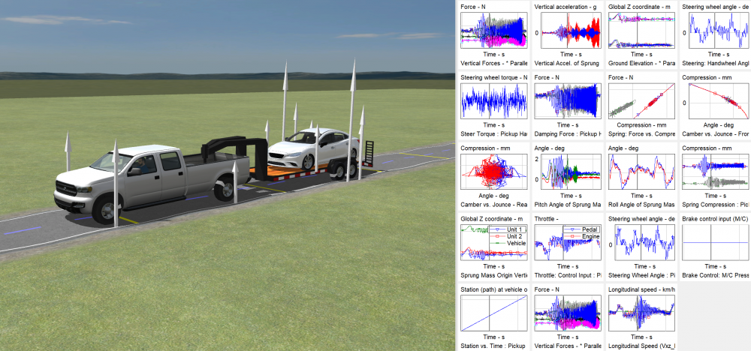Screen dimensions: 751x351
Task: Click the Pedal entry in Throttle legend
Action: (x=586, y=229)
